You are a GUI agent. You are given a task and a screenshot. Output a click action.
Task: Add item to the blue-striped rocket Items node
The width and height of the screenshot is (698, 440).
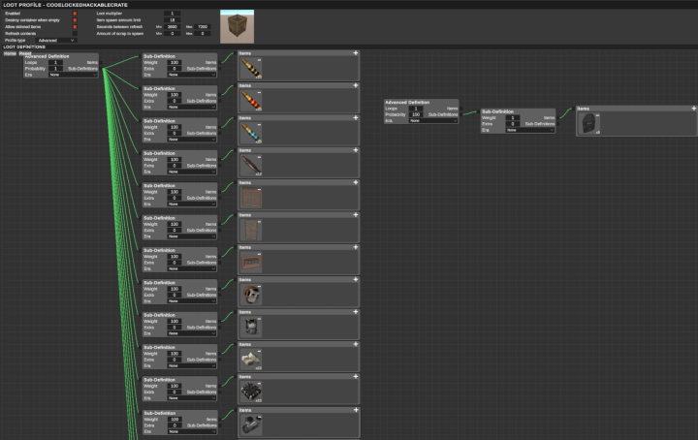tap(355, 118)
